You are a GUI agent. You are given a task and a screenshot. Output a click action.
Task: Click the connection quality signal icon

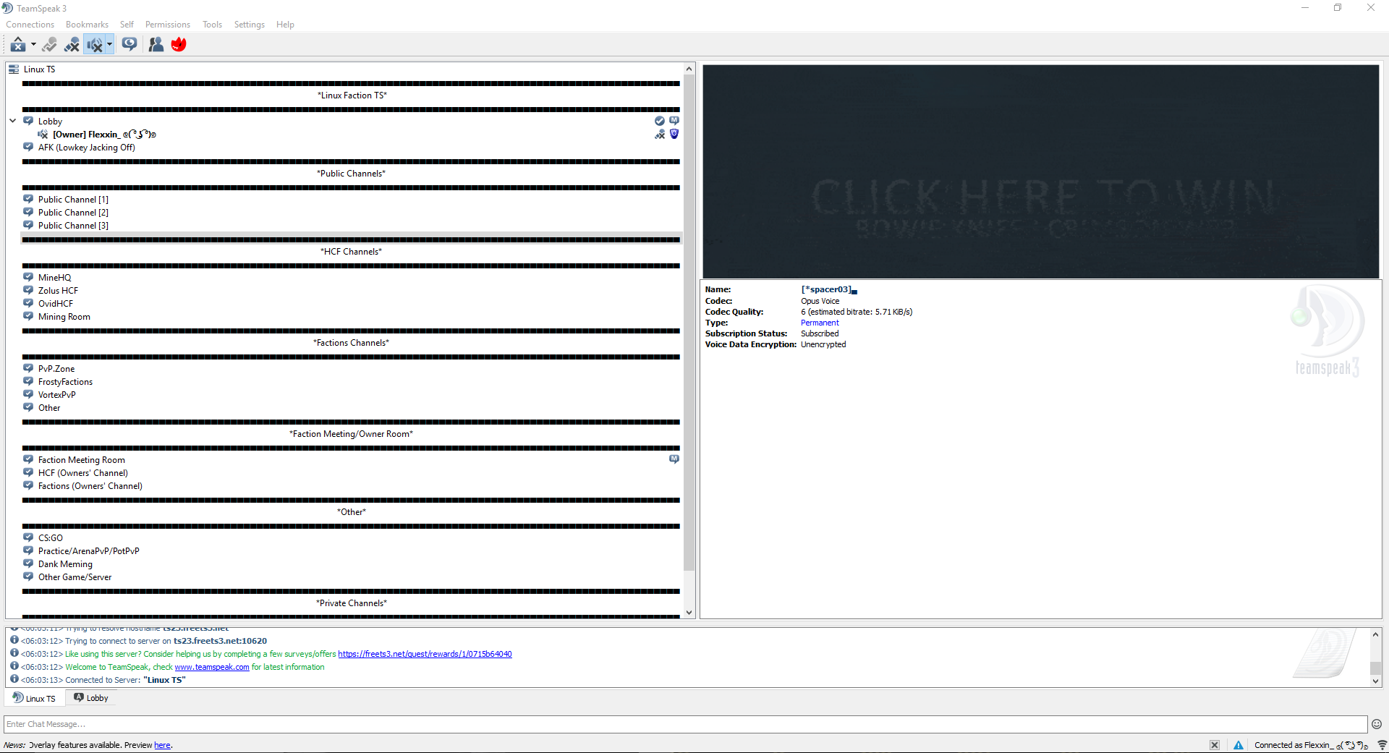1382,745
